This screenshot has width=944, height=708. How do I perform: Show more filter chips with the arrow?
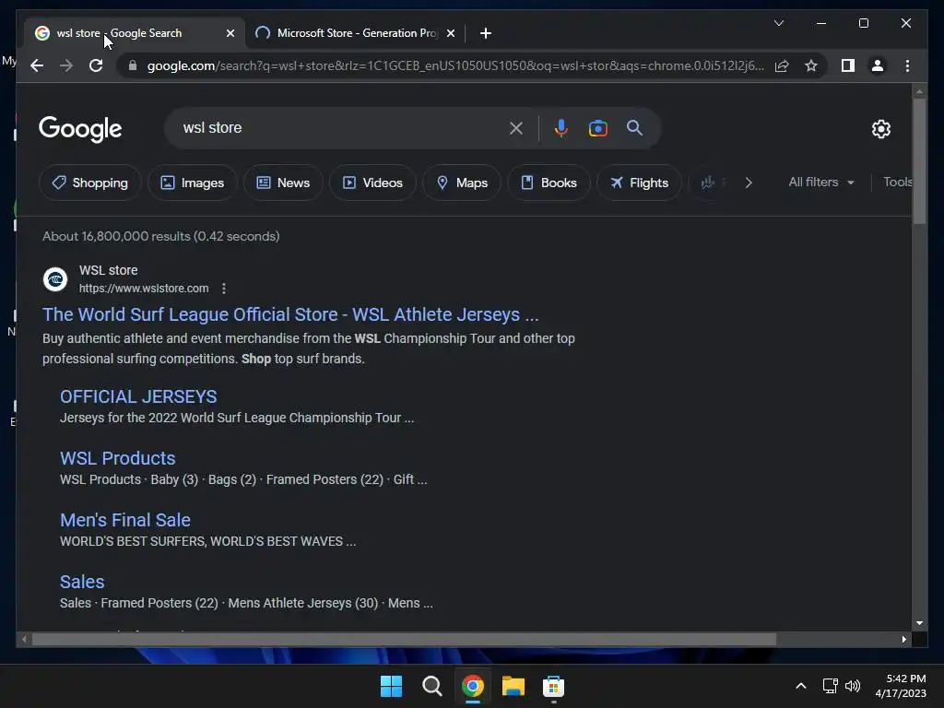749,183
